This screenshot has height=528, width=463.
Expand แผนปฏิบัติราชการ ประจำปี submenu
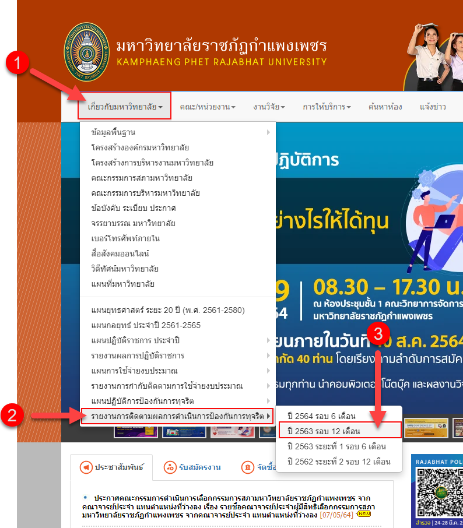coord(178,340)
